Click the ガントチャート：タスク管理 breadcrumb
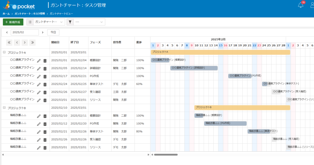 (29, 14)
